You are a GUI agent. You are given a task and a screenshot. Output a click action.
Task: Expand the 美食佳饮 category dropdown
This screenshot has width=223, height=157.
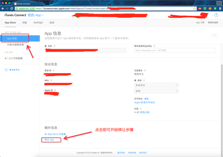(156, 85)
